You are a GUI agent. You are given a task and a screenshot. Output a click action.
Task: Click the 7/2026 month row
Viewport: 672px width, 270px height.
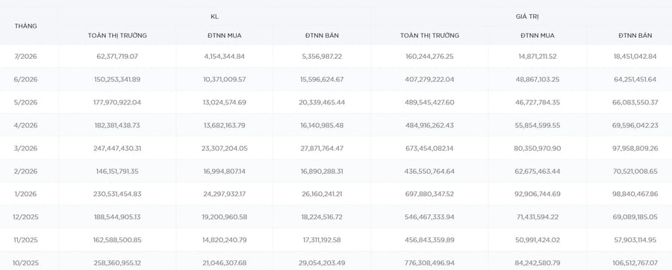click(336, 57)
